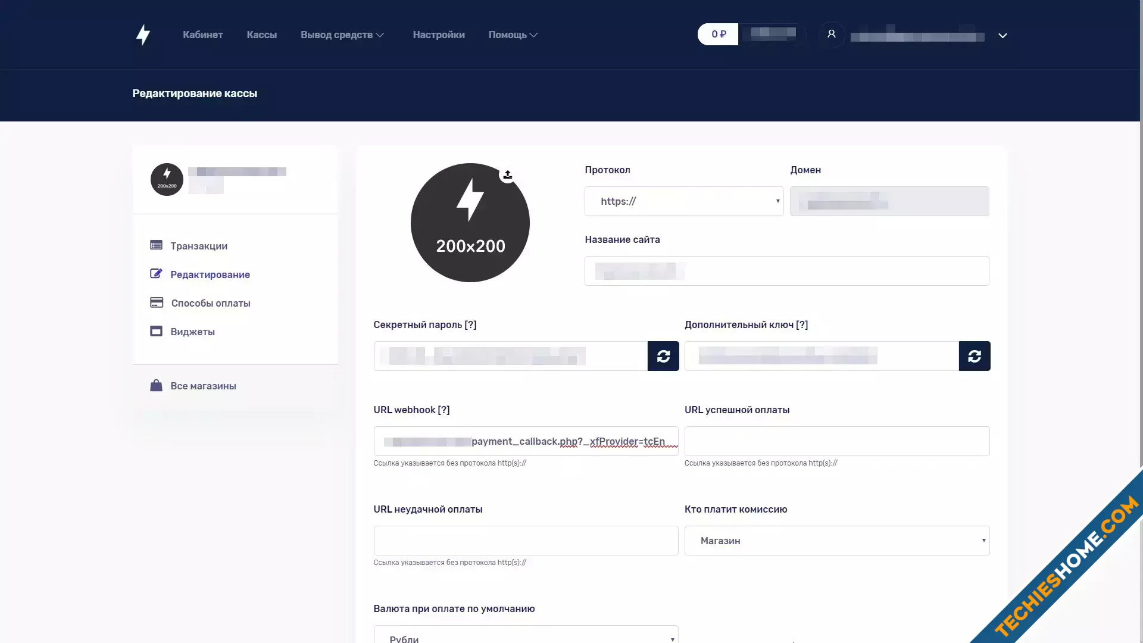Click the user profile avatar icon
Viewport: 1143px width, 643px height.
pyautogui.click(x=832, y=35)
